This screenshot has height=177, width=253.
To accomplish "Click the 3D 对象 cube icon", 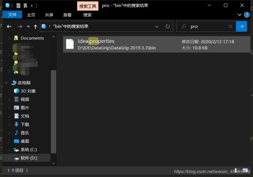I will pyautogui.click(x=16, y=91).
